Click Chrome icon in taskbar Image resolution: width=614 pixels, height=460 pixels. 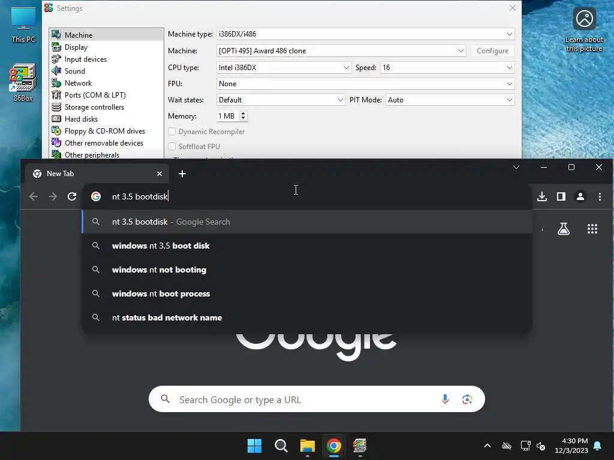click(333, 446)
